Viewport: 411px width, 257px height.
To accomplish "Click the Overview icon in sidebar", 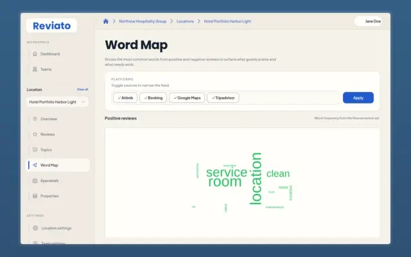I will [35, 119].
